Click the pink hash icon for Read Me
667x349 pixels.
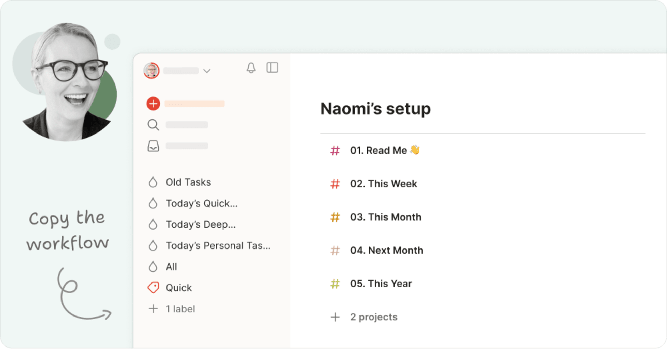click(335, 151)
